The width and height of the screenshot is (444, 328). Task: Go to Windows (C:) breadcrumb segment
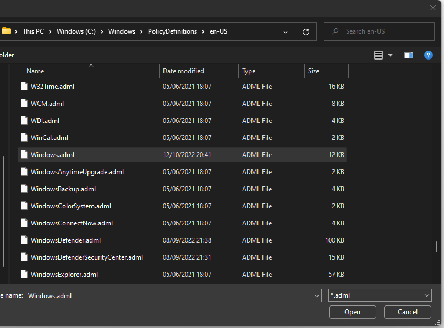(x=76, y=31)
